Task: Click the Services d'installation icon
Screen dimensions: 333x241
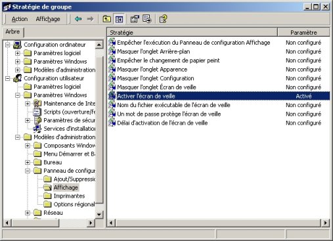Action: tap(37, 129)
